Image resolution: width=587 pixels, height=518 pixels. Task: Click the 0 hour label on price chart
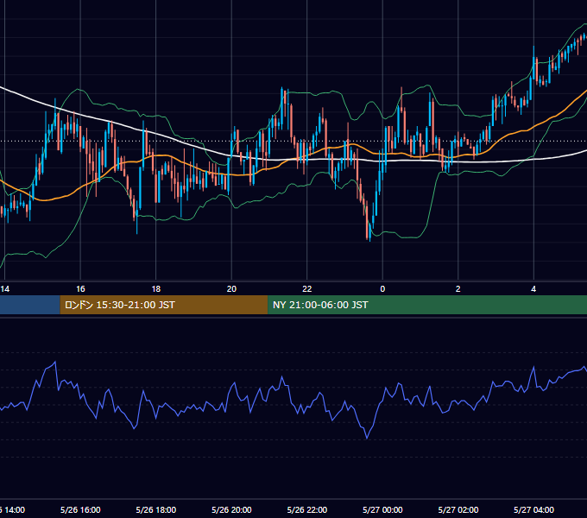point(382,289)
